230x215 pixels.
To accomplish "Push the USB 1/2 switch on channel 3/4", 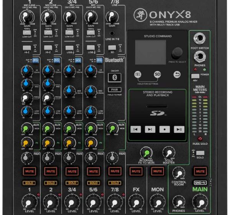I will pos(69,48).
